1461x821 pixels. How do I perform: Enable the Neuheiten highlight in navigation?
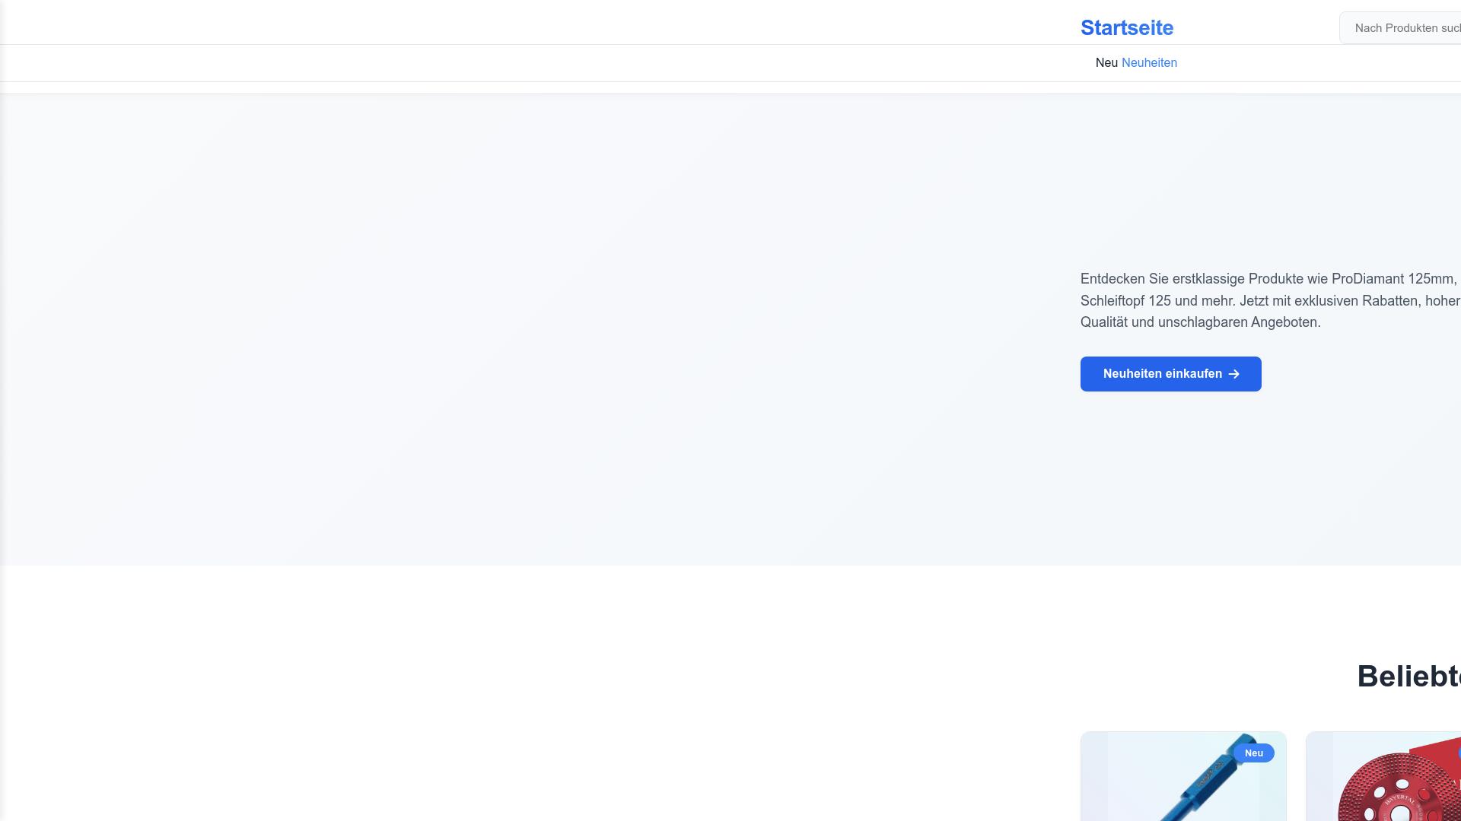[1149, 62]
